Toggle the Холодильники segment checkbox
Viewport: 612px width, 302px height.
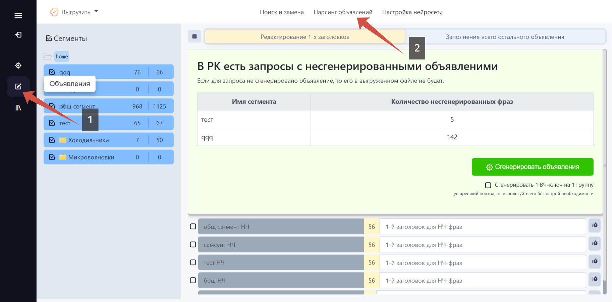(x=52, y=140)
